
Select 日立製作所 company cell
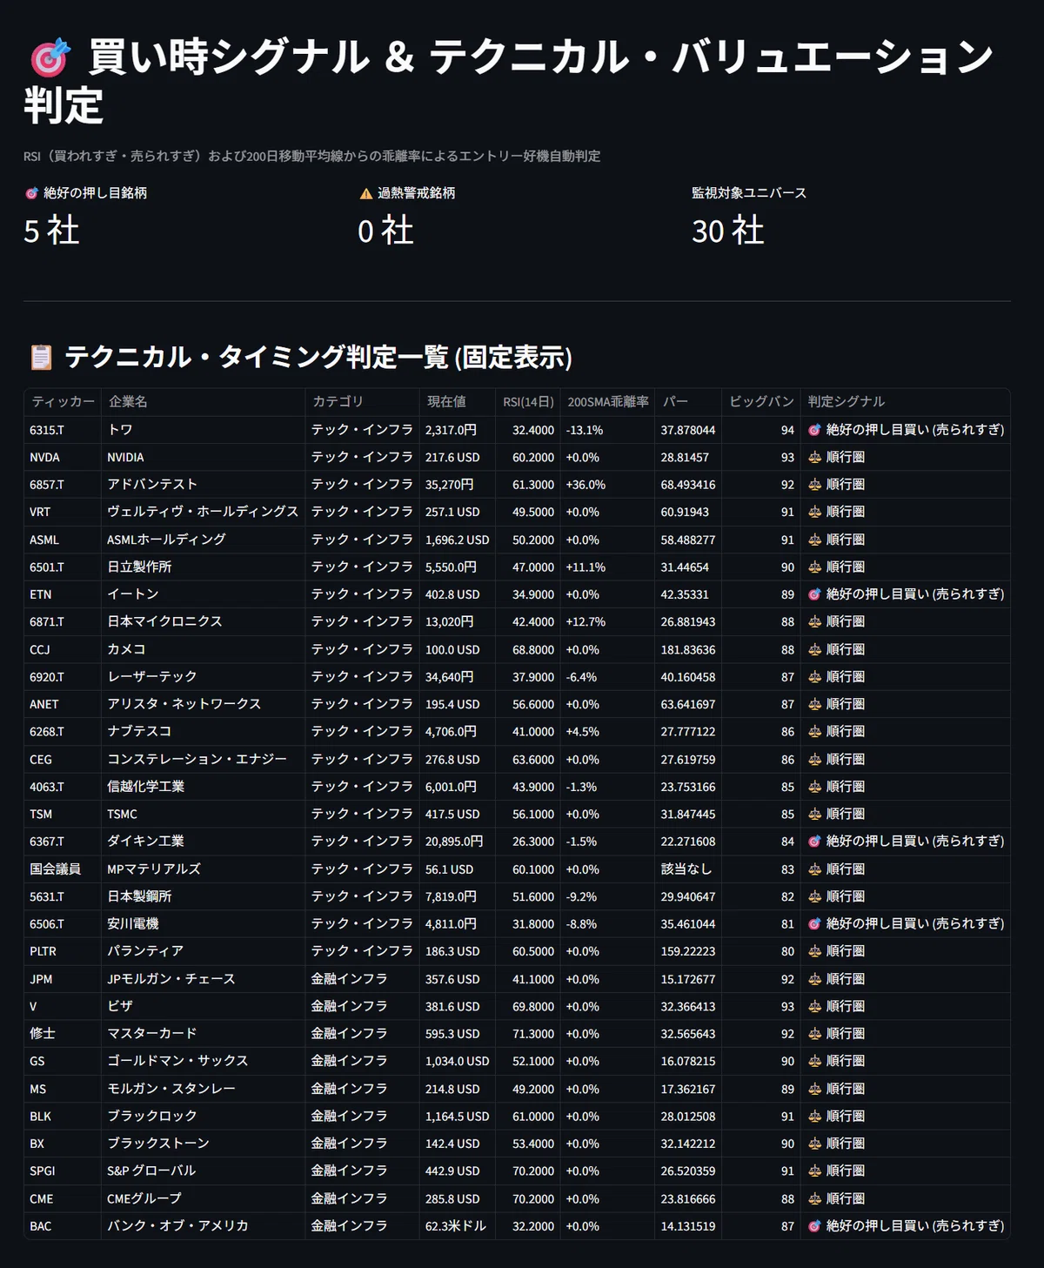click(x=204, y=567)
